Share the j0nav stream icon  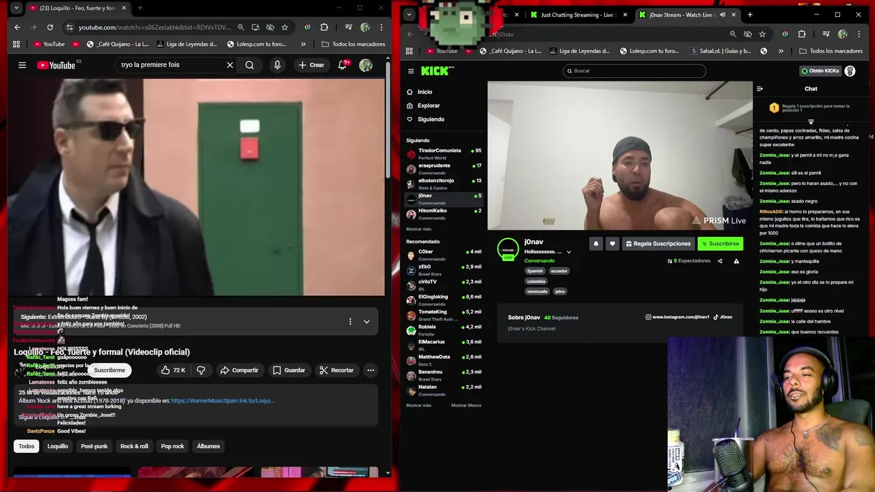tap(720, 261)
